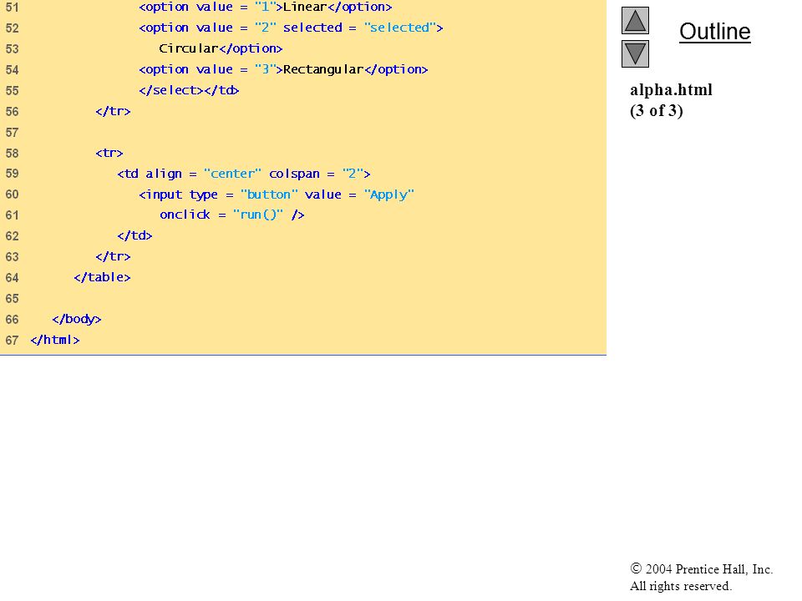Screen dimensions: 802x601
Task: Click the down arrow navigation icon
Action: pyautogui.click(x=635, y=53)
